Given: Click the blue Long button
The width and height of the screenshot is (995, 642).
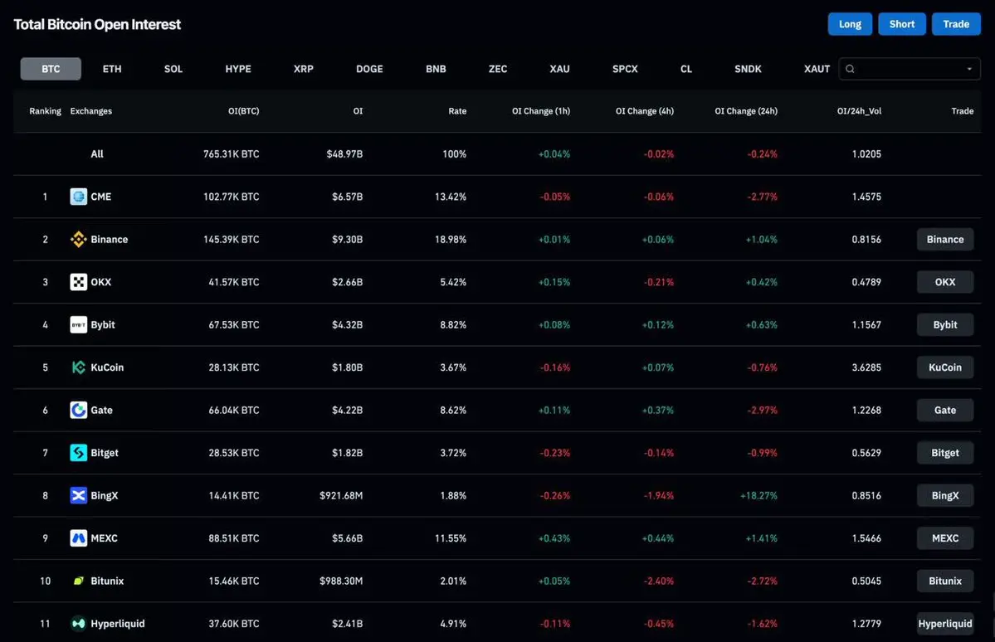Looking at the screenshot, I should point(850,24).
